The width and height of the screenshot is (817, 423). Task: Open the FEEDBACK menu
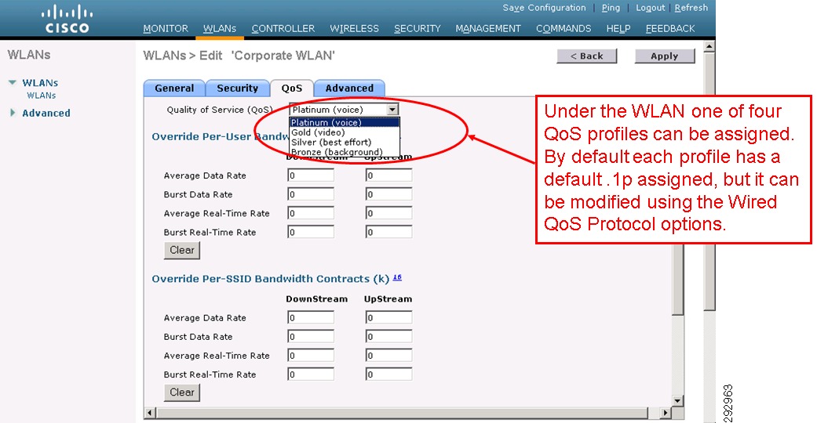(670, 29)
